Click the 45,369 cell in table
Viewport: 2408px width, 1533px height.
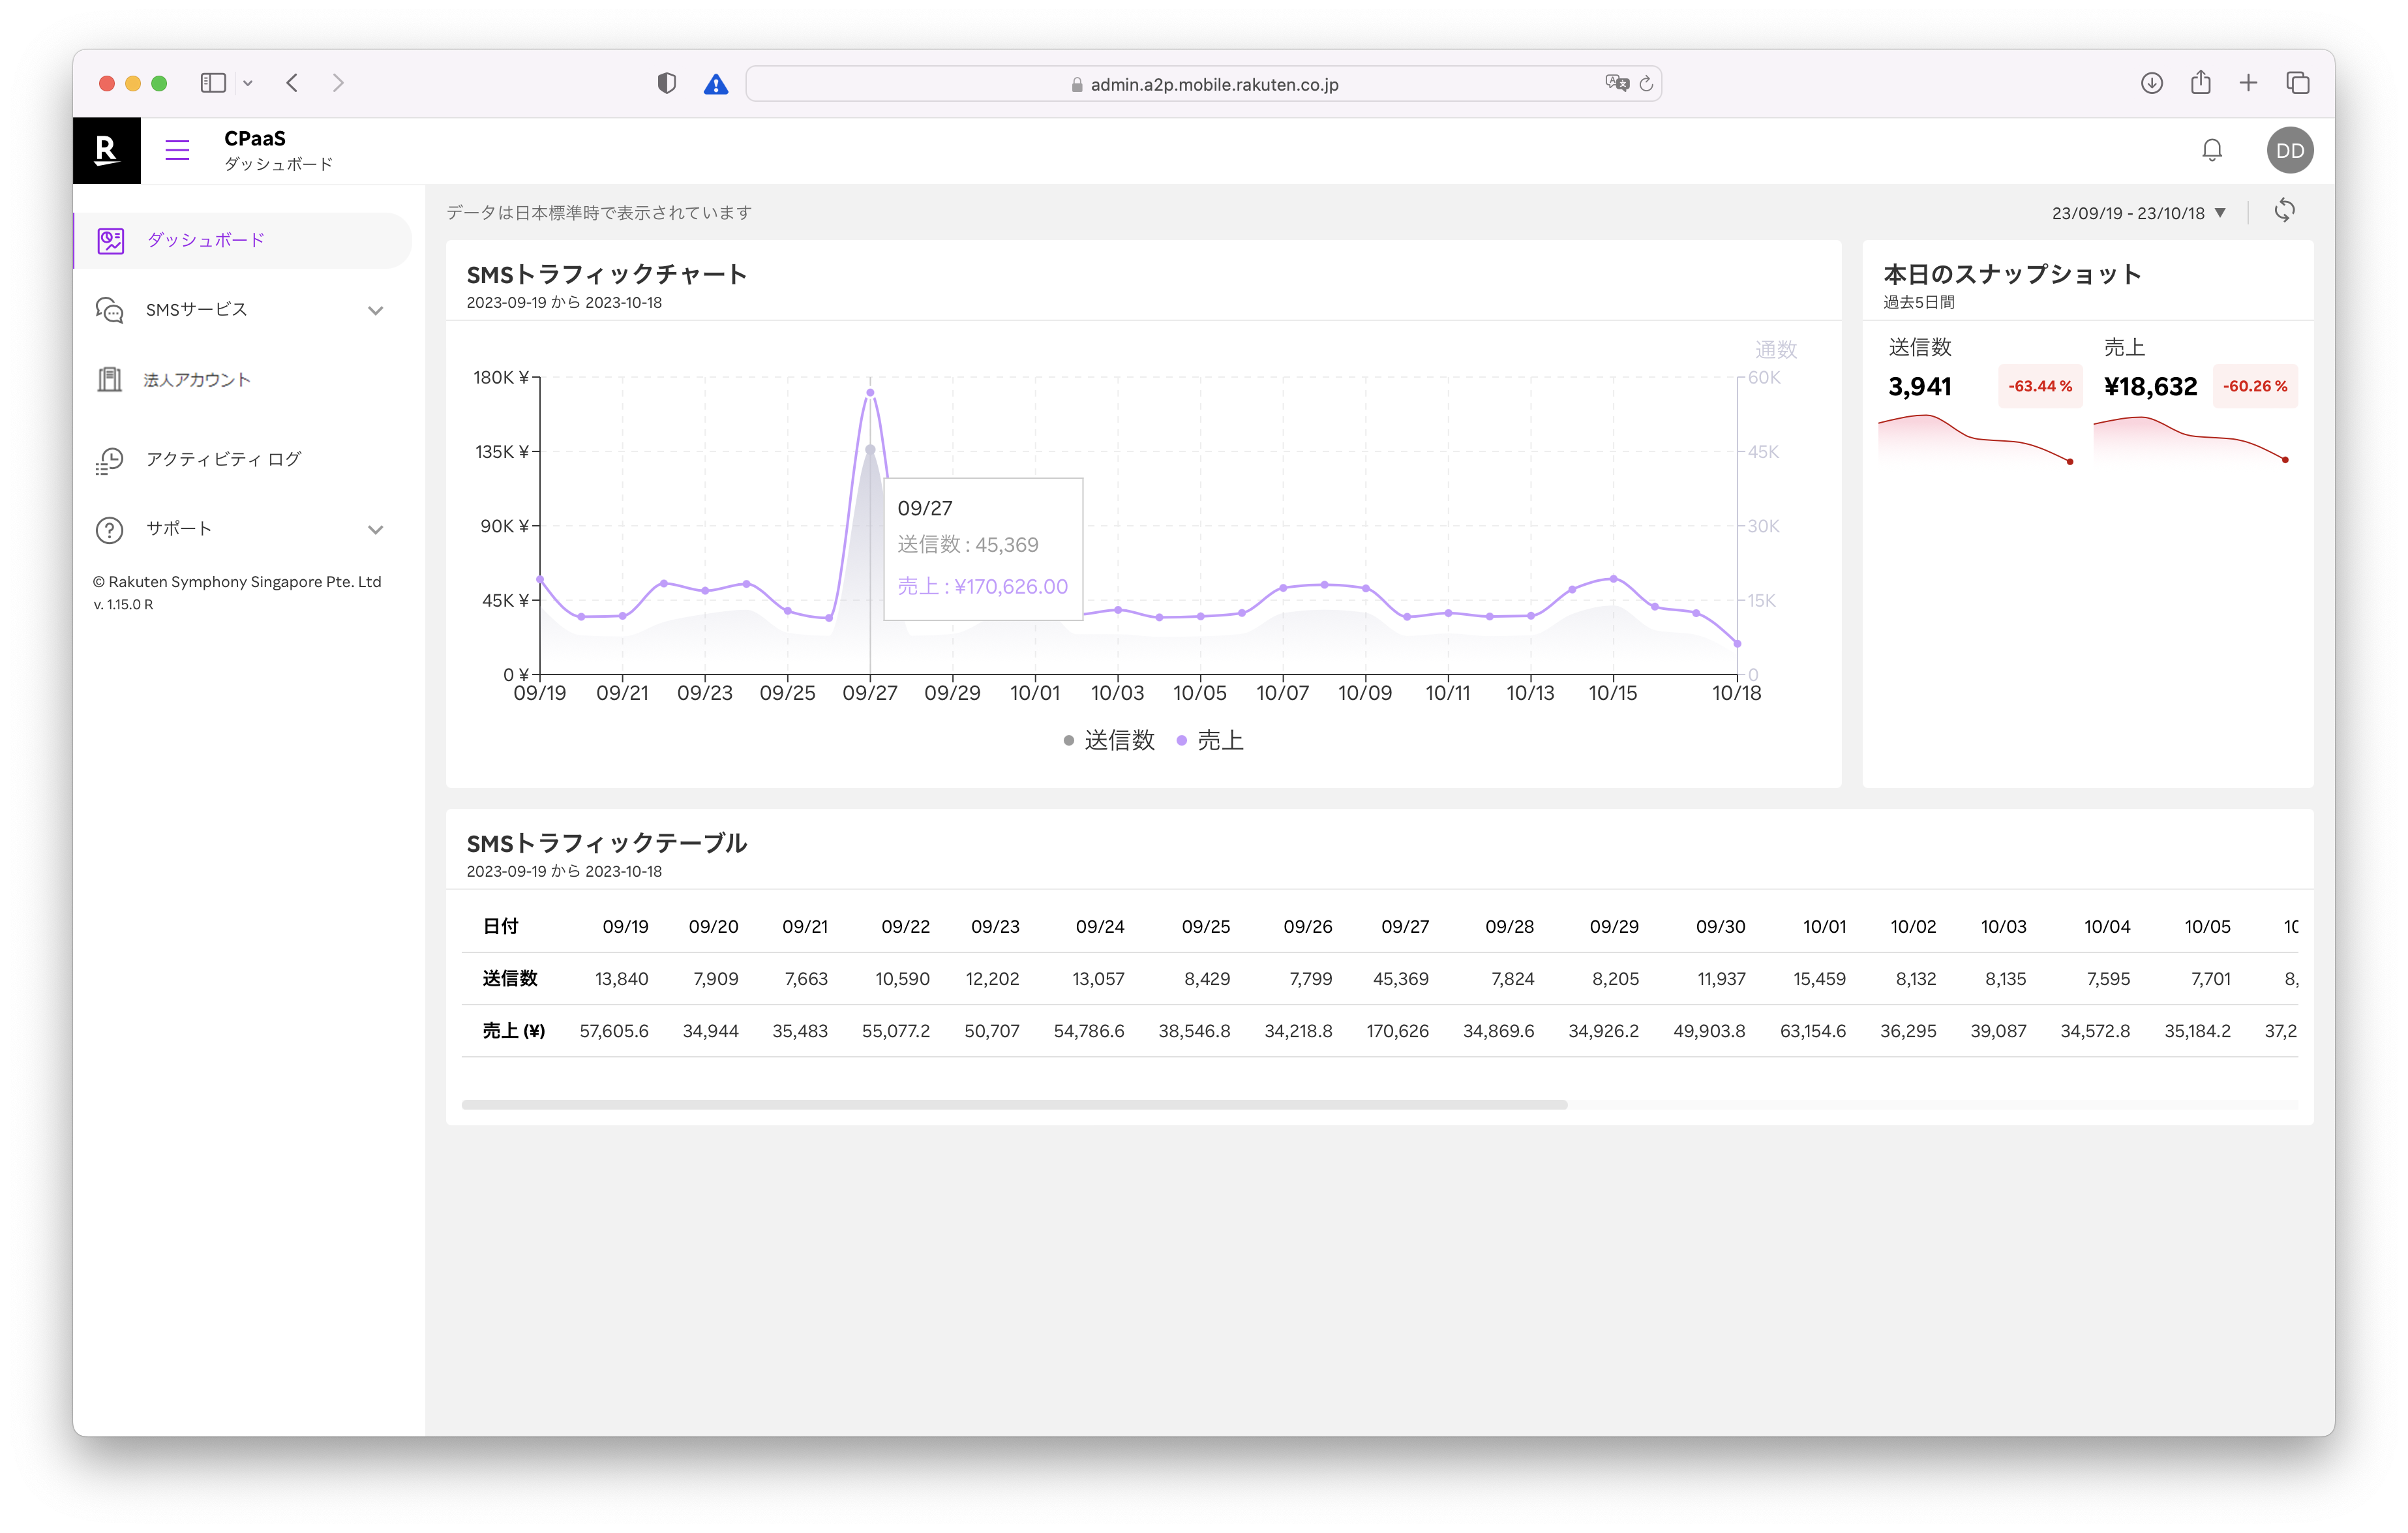pyautogui.click(x=1400, y=979)
